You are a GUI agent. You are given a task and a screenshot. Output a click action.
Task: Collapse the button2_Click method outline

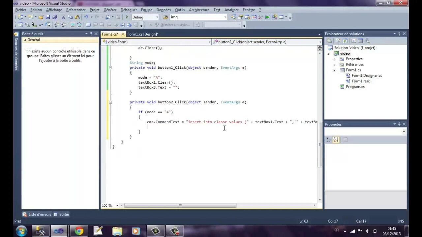coord(110,102)
